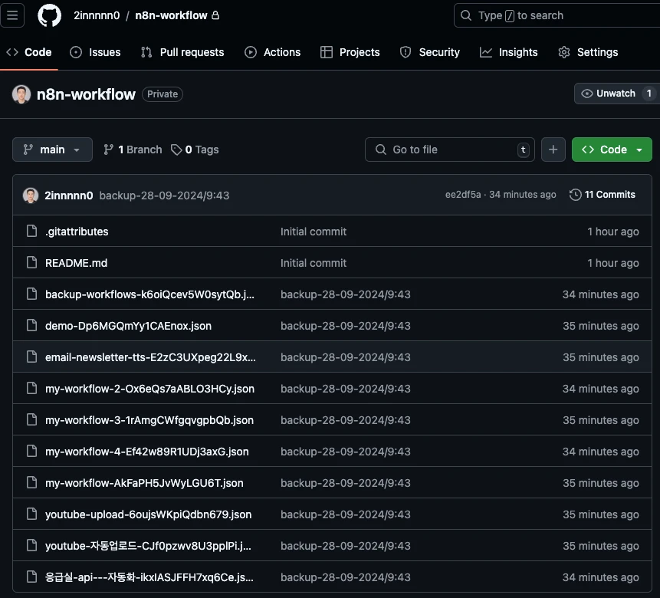Viewport: 660px width, 598px height.
Task: Click file icon of youtube-upload row
Action: click(31, 514)
